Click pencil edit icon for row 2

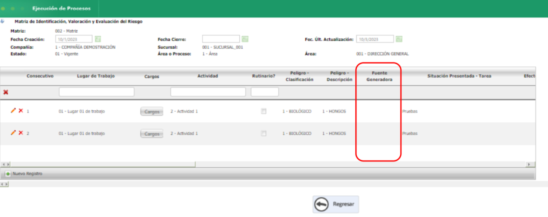click(13, 133)
